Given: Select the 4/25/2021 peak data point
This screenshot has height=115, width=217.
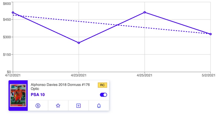Looking at the screenshot, I should (145, 12).
